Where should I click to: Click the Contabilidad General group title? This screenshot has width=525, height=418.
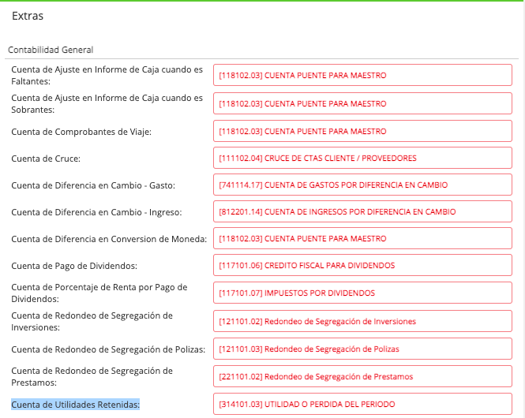(51, 50)
